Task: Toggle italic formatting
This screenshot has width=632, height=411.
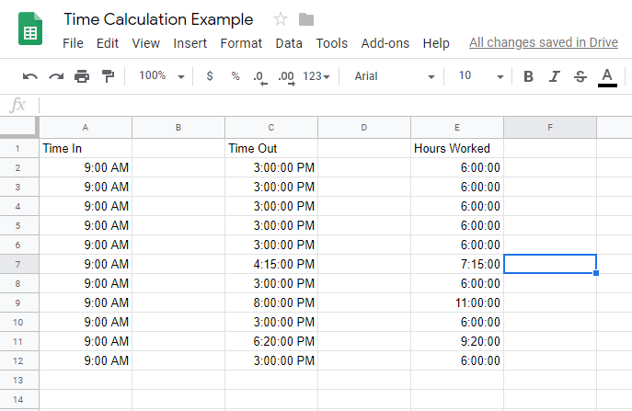Action: tap(554, 76)
